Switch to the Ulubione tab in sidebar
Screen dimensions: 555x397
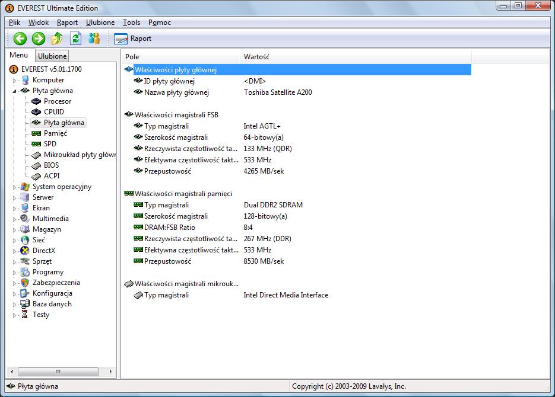click(x=52, y=56)
